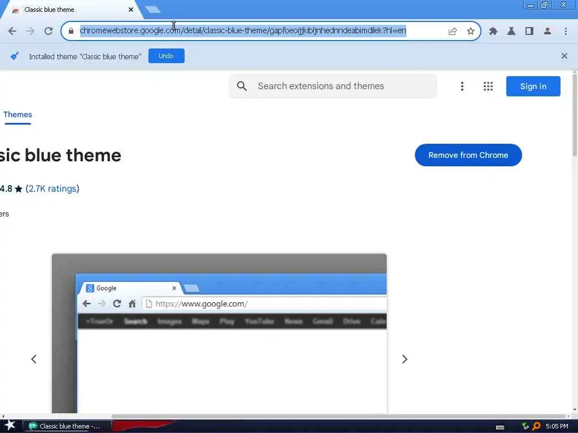Sign in to the web store
This screenshot has height=433, width=578.
point(533,86)
